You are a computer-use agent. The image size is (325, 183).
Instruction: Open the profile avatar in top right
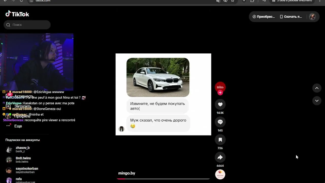(x=312, y=17)
